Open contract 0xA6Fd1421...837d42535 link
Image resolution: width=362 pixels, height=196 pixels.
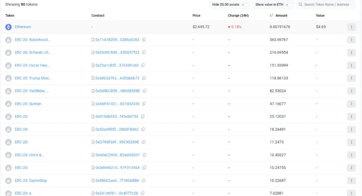tap(117, 104)
